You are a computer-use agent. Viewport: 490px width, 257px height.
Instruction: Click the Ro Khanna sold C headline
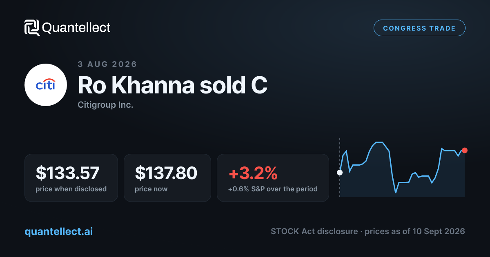[x=173, y=85]
